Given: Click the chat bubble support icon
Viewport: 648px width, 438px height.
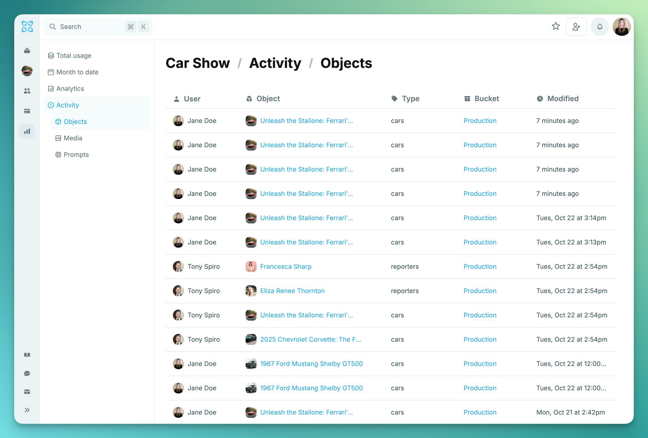Looking at the screenshot, I should 27,374.
